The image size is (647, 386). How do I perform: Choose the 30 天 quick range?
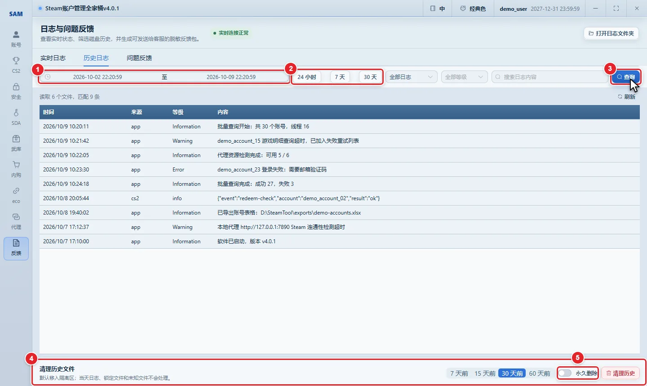(x=370, y=77)
